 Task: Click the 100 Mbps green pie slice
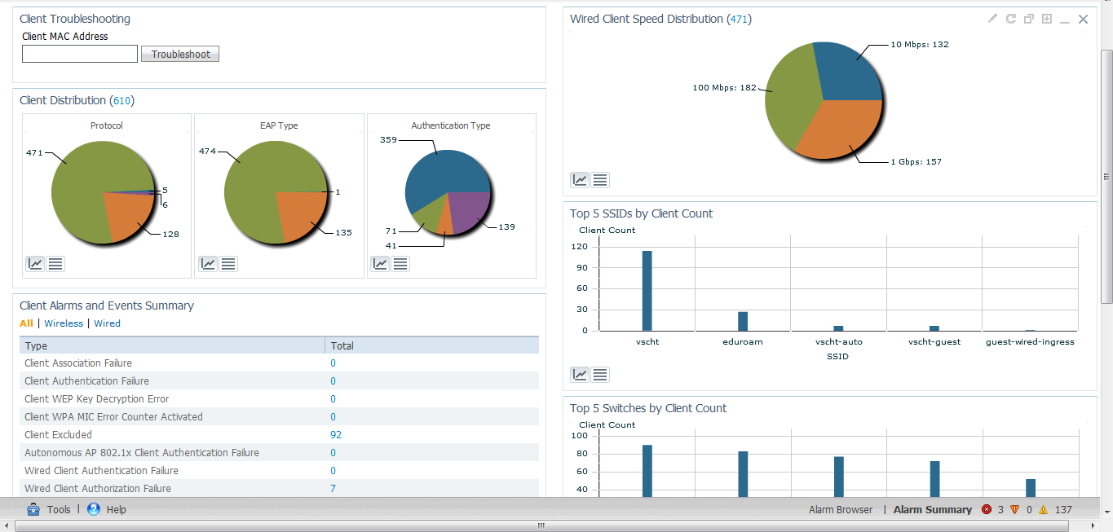point(789,96)
